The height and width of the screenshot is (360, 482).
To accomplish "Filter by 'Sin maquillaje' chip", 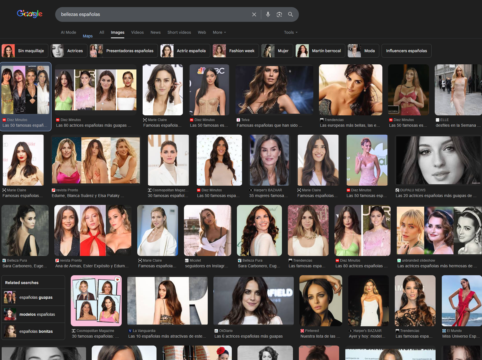I will click(25, 51).
